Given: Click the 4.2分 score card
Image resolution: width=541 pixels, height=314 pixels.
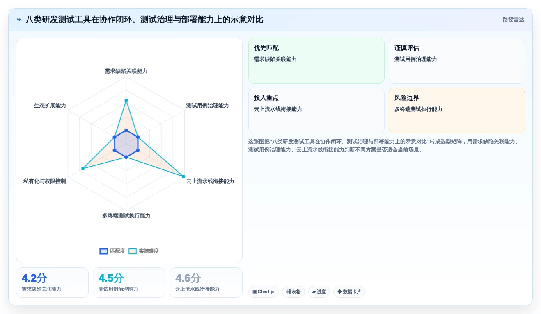Looking at the screenshot, I should (52, 282).
